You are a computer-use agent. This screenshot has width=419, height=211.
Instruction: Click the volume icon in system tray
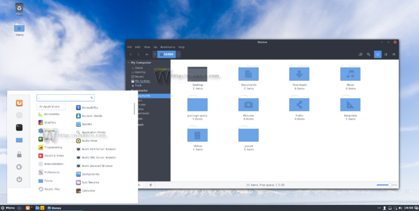400,208
